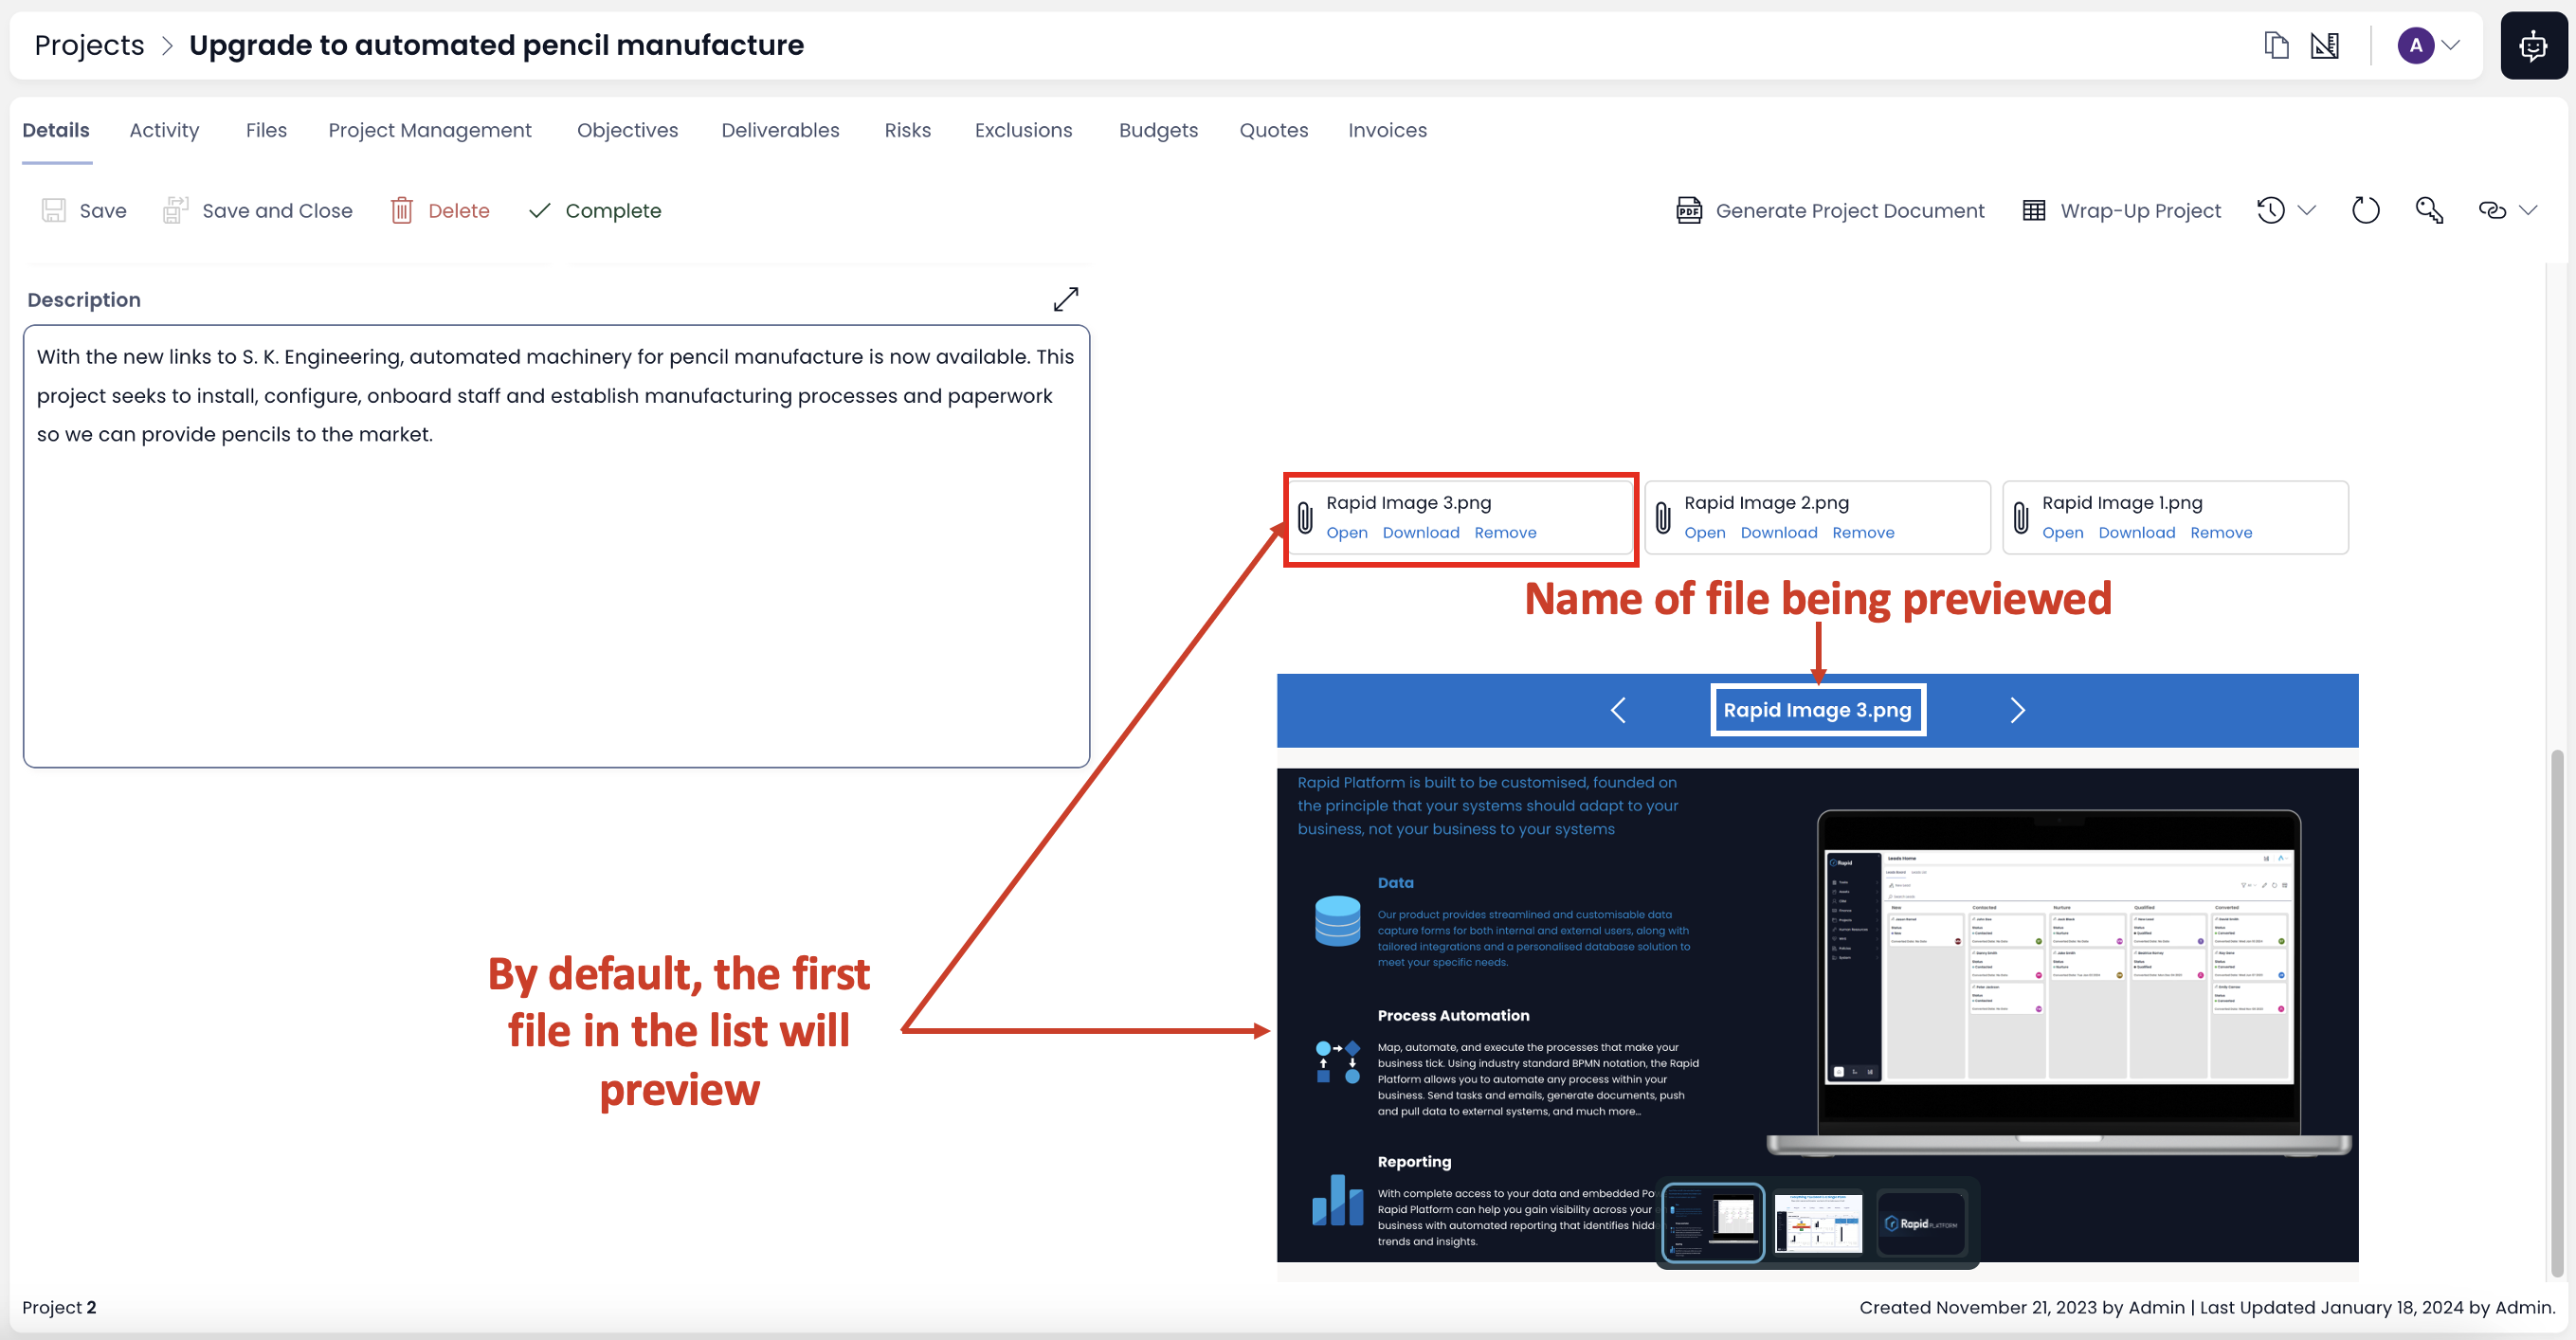The image size is (2576, 1340).
Task: Click the refresh icon in the toolbar
Action: click(2365, 210)
